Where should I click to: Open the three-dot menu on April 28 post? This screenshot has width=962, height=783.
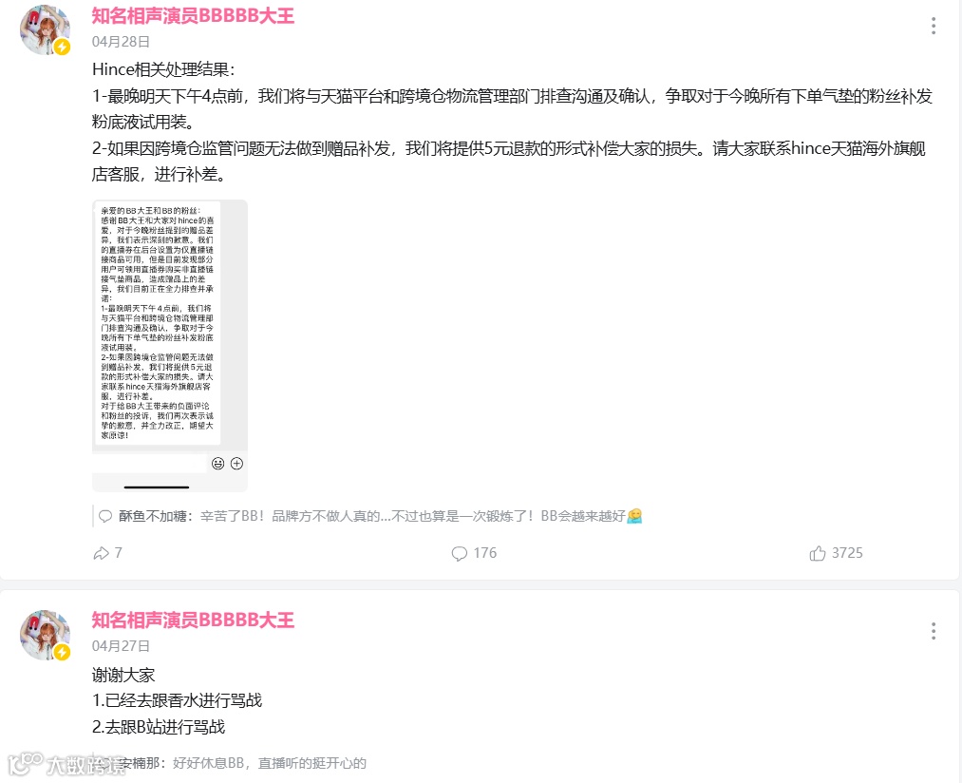coord(934,26)
